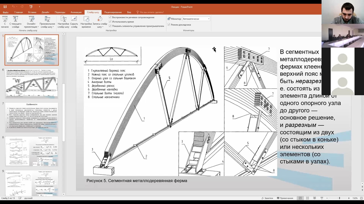The width and height of the screenshot is (364, 204).
Task: Select slide 8 thumbnail with formulas
Action: 32,151
